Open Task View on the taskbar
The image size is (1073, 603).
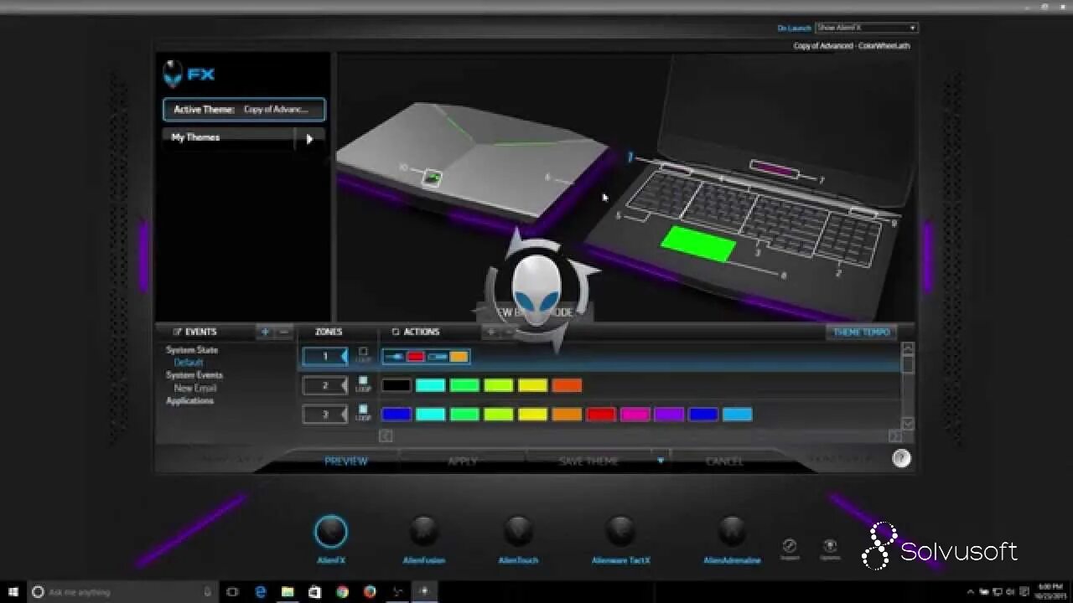[x=232, y=591]
